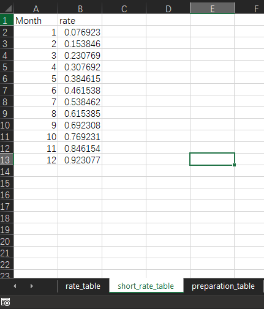Select column E header
Image resolution: width=264 pixels, height=309 pixels.
coord(213,9)
